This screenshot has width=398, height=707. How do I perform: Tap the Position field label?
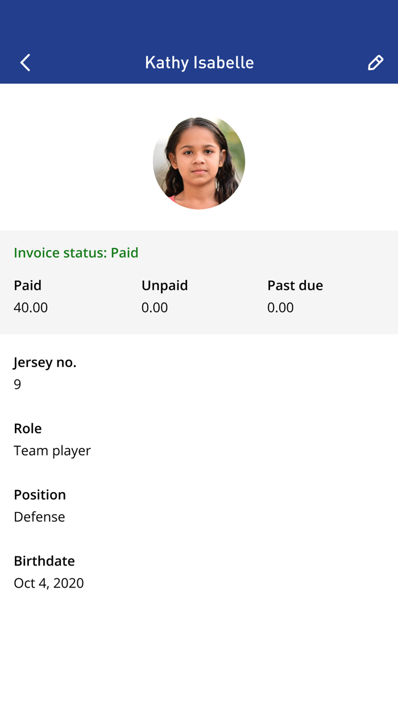tap(40, 494)
